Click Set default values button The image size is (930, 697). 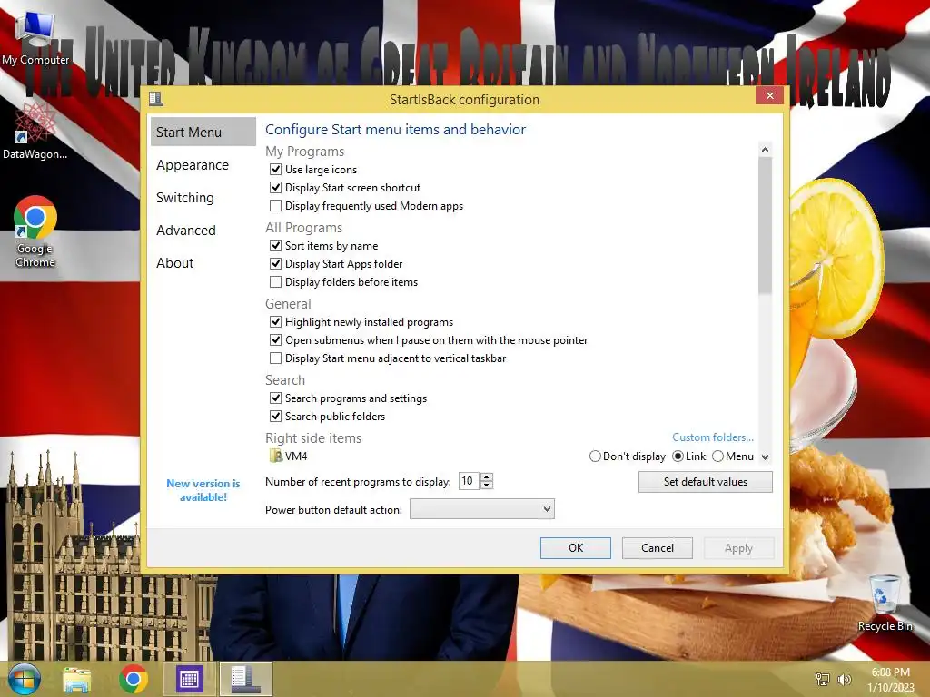pos(705,482)
